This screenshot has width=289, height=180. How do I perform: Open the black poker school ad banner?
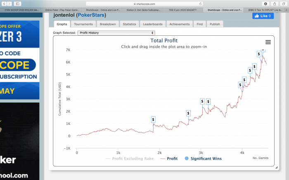click(19, 141)
